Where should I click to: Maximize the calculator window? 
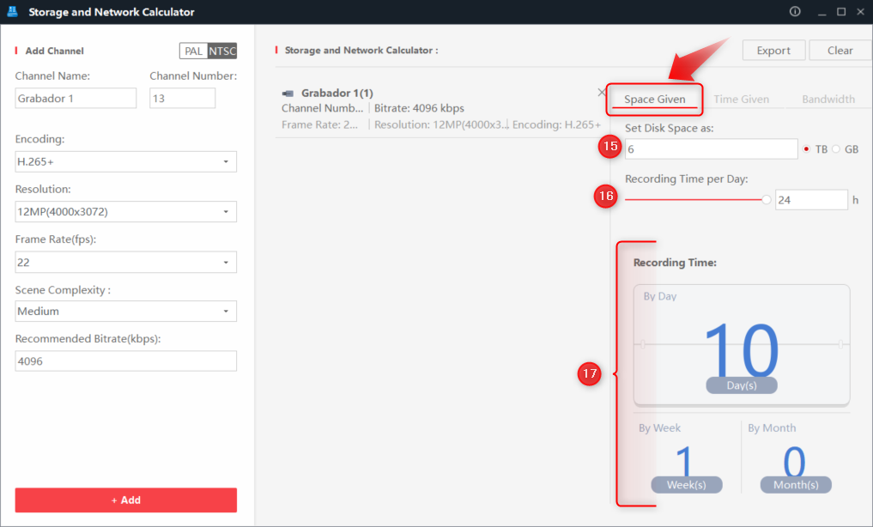pos(841,12)
